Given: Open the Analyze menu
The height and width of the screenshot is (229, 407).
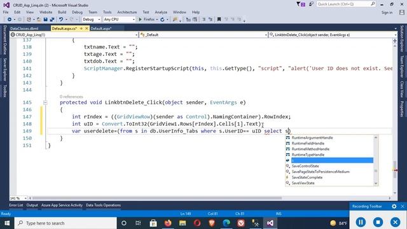Looking at the screenshot, I should [x=161, y=12].
